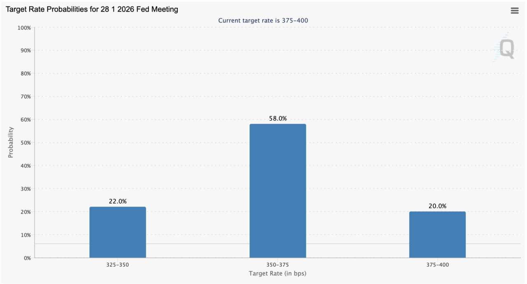Click the 50% y-axis tick label
Image resolution: width=527 pixels, height=284 pixels.
click(25, 143)
